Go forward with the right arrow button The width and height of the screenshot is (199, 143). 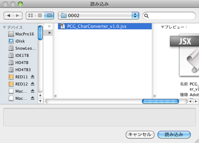coord(18,15)
